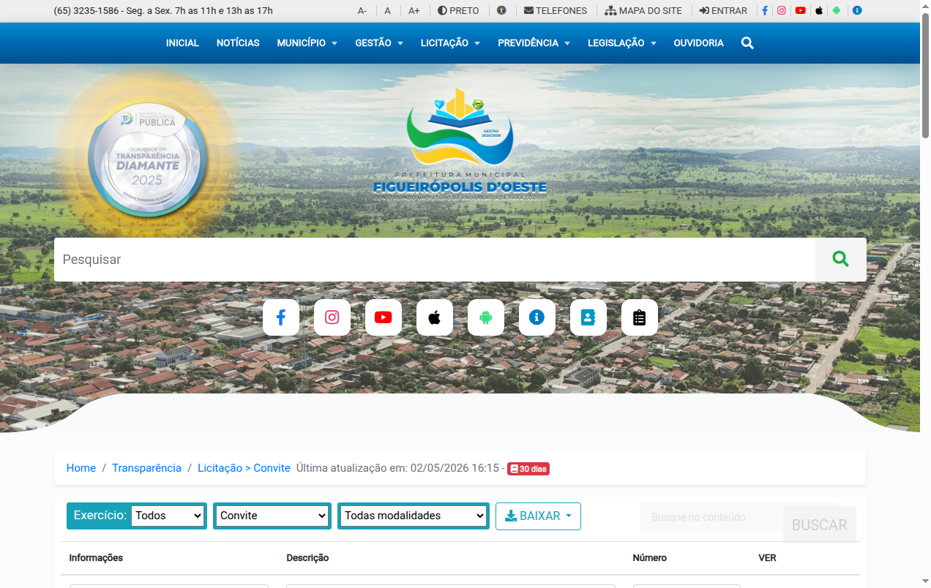Click the Android icon in the top utility bar
This screenshot has width=931, height=588.
tap(837, 11)
